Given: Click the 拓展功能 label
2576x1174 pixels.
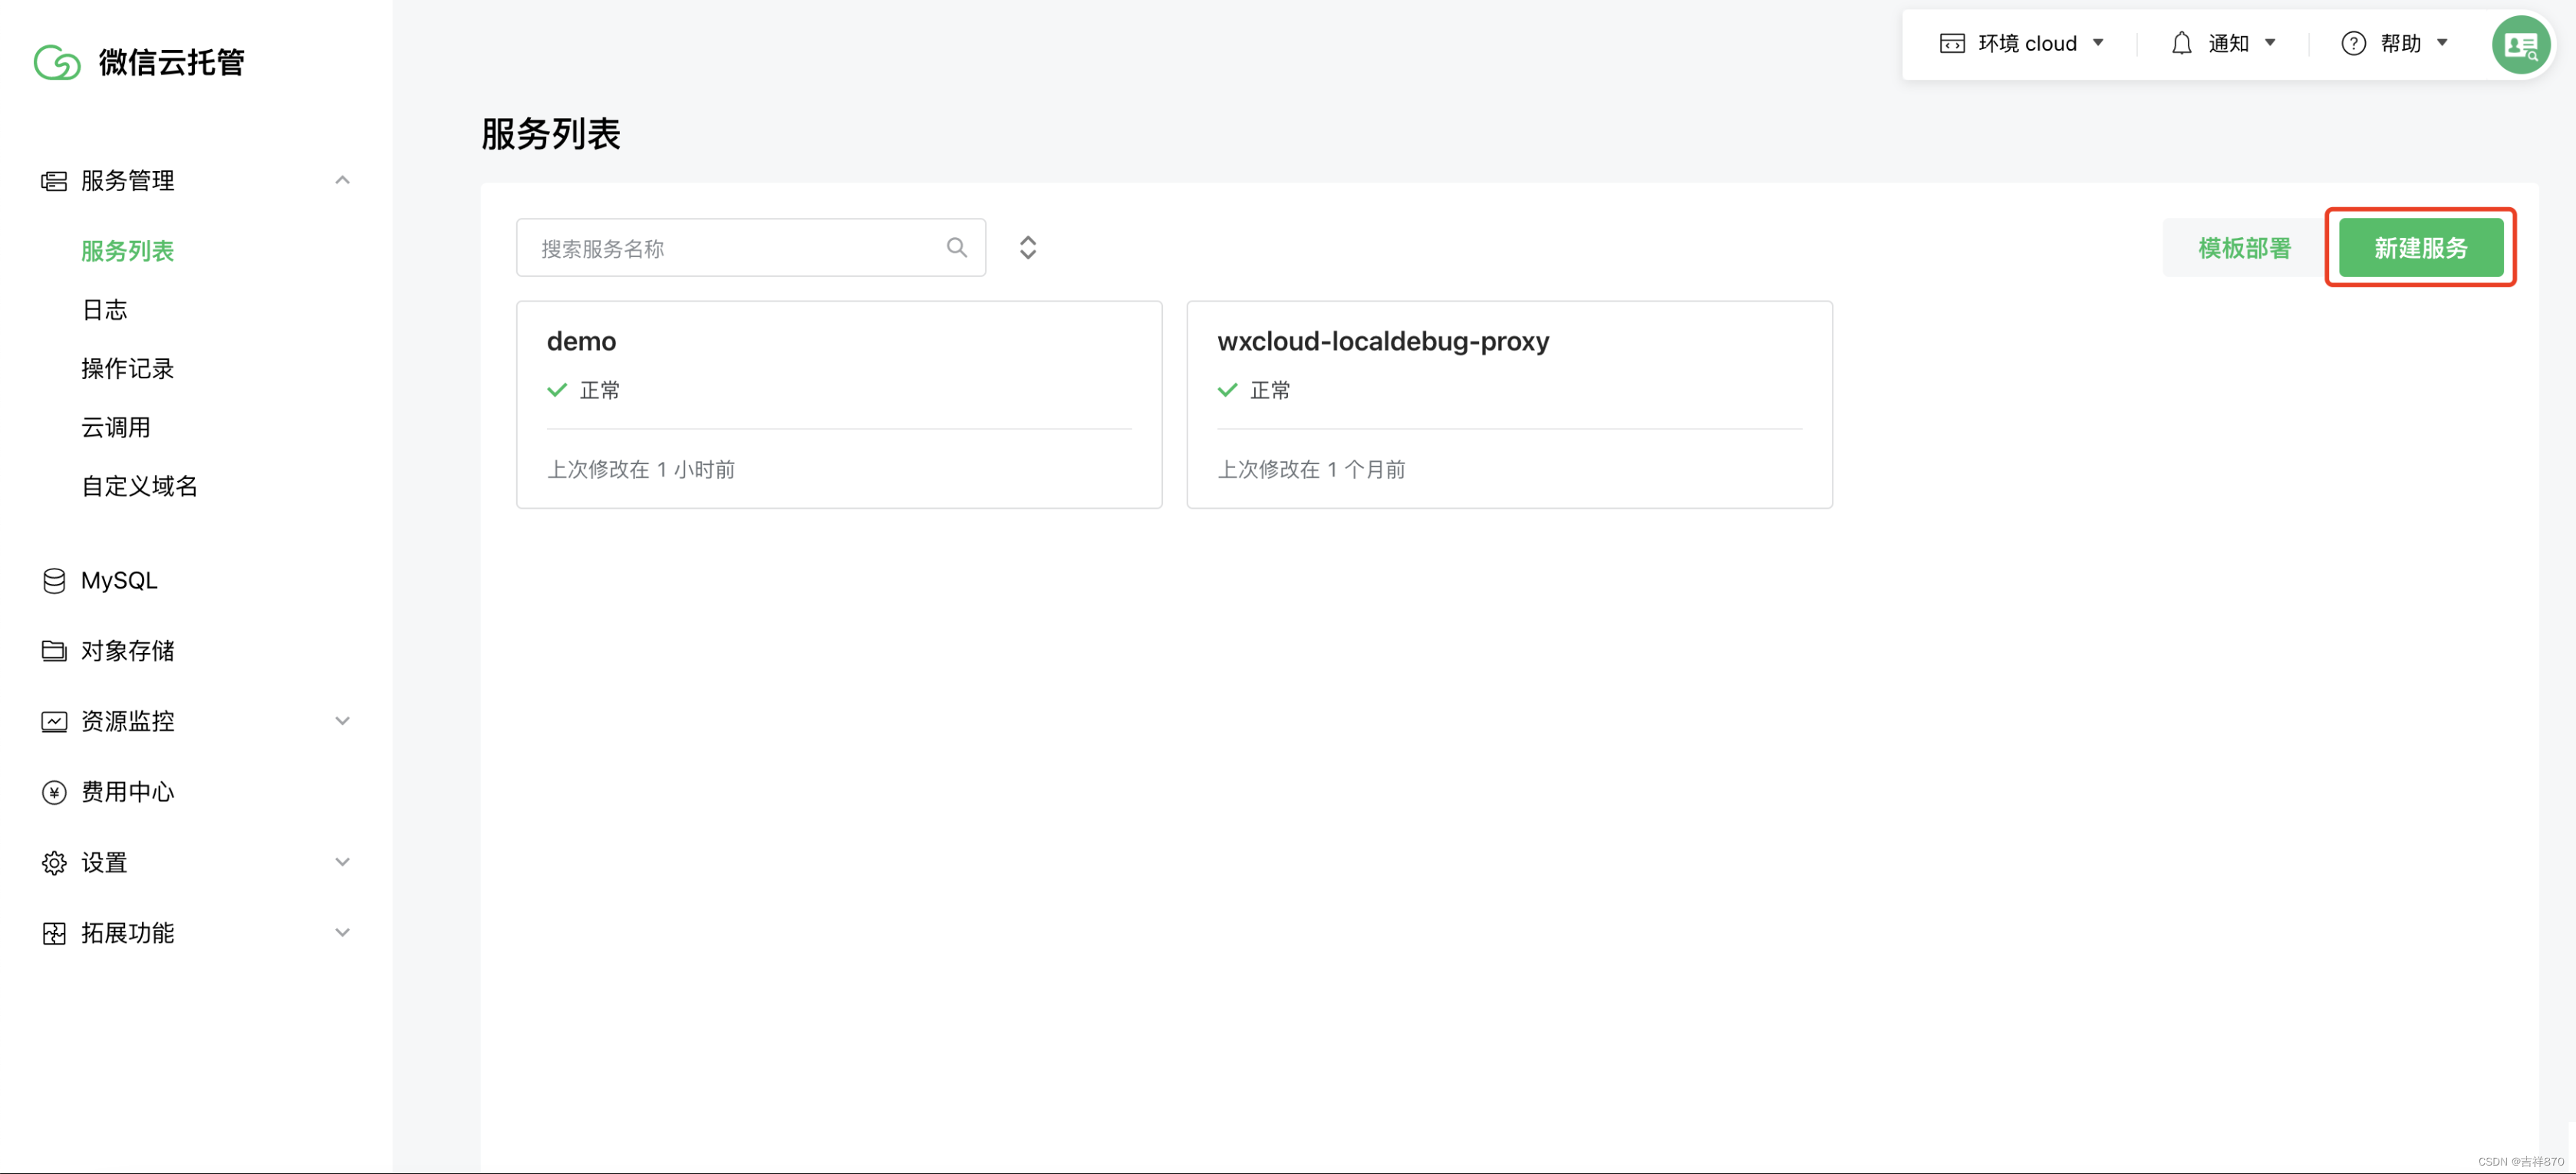Looking at the screenshot, I should pyautogui.click(x=128, y=933).
